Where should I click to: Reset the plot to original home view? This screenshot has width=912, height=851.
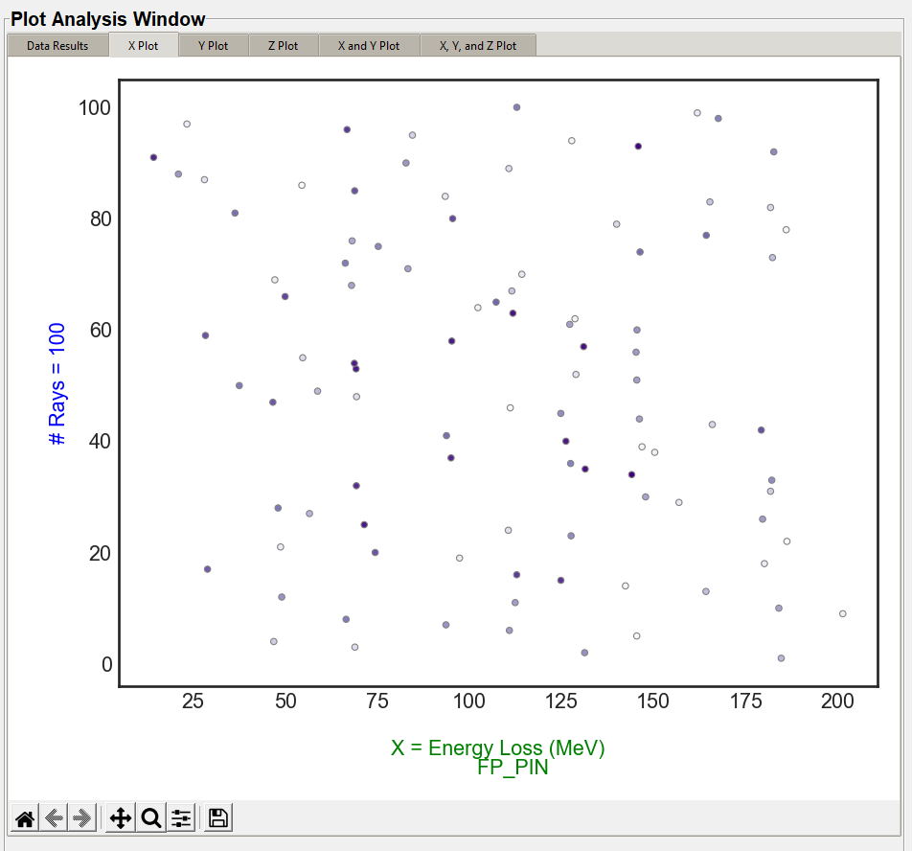(26, 818)
